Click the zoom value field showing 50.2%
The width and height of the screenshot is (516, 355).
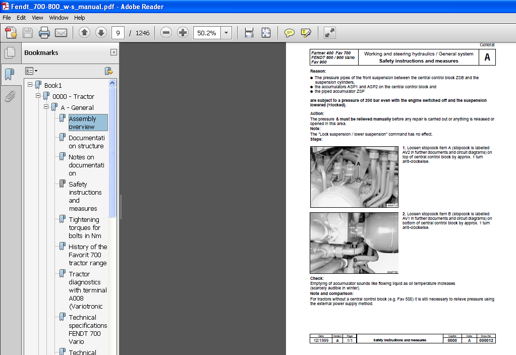click(x=207, y=33)
